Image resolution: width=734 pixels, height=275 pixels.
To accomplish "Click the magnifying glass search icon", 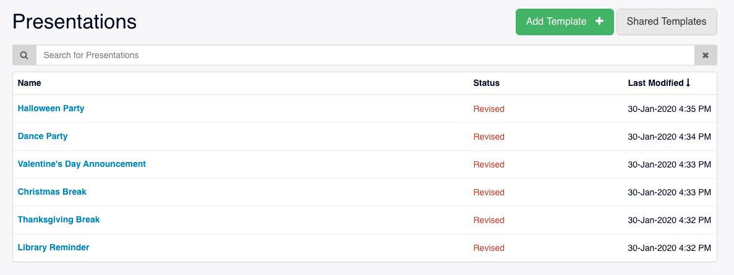I will click(x=24, y=56).
